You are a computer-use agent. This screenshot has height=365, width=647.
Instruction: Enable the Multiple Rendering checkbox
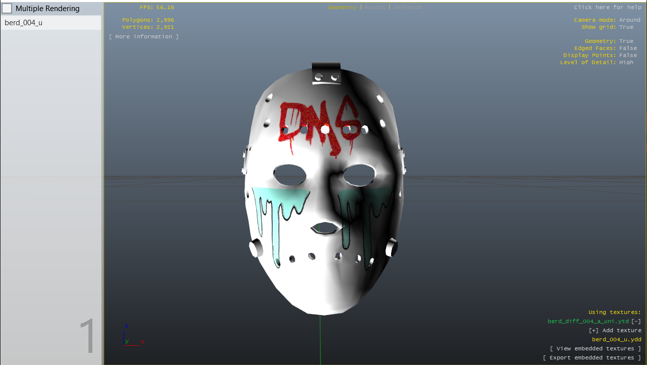pos(7,9)
